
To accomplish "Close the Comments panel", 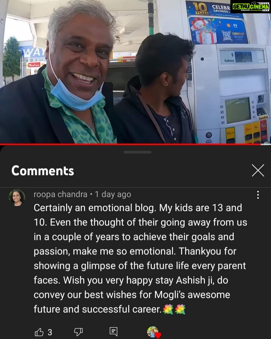I will tap(258, 171).
